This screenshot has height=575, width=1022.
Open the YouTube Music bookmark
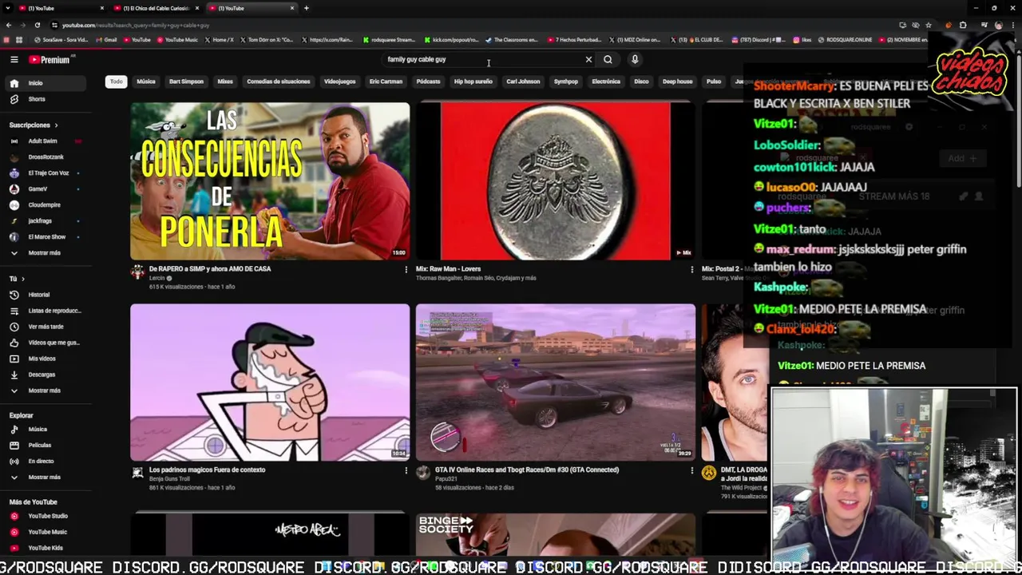tap(177, 40)
